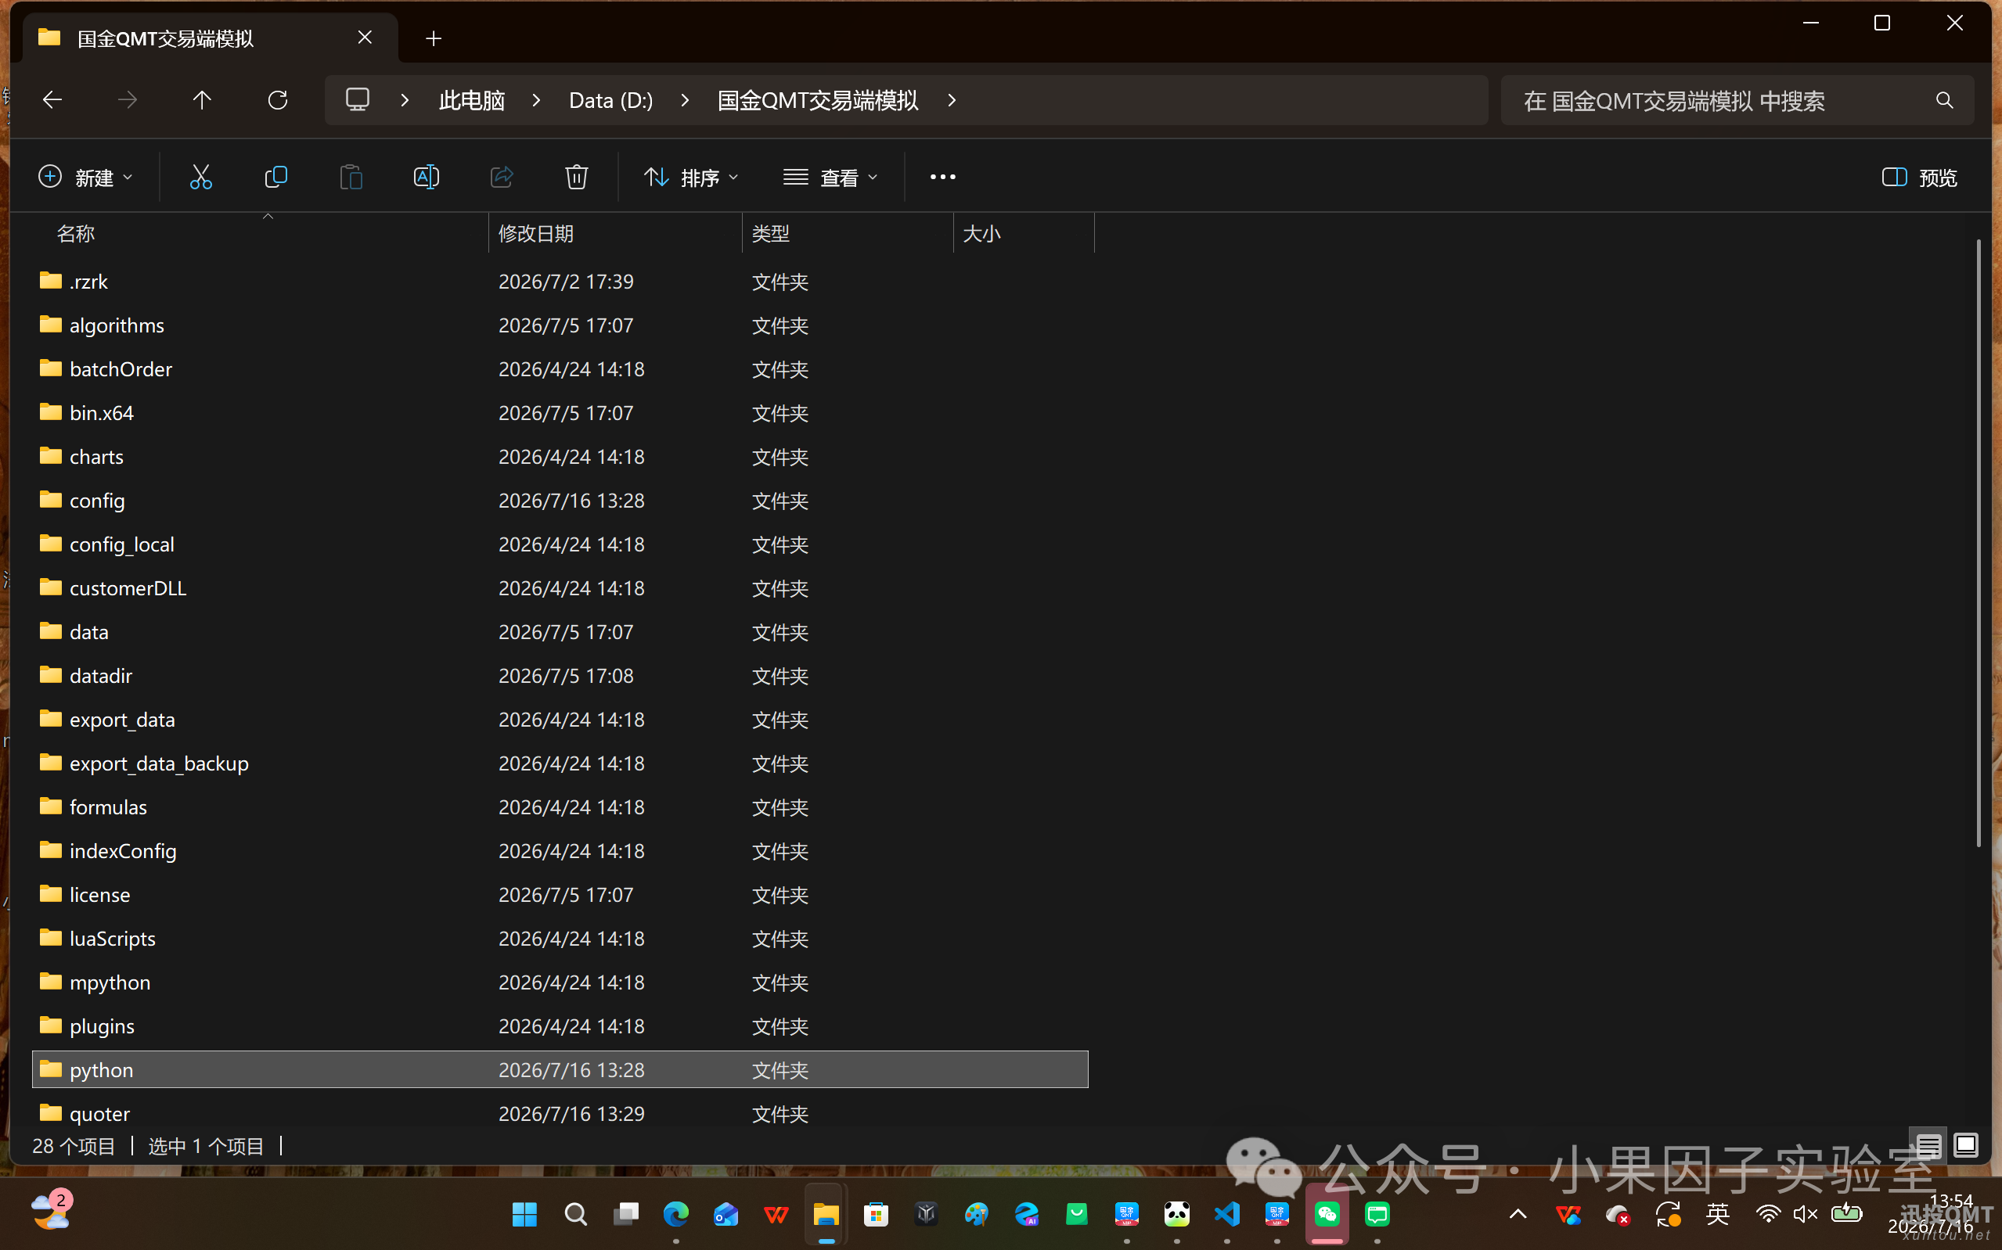Go up one folder level
The height and width of the screenshot is (1250, 2002).
pos(202,100)
